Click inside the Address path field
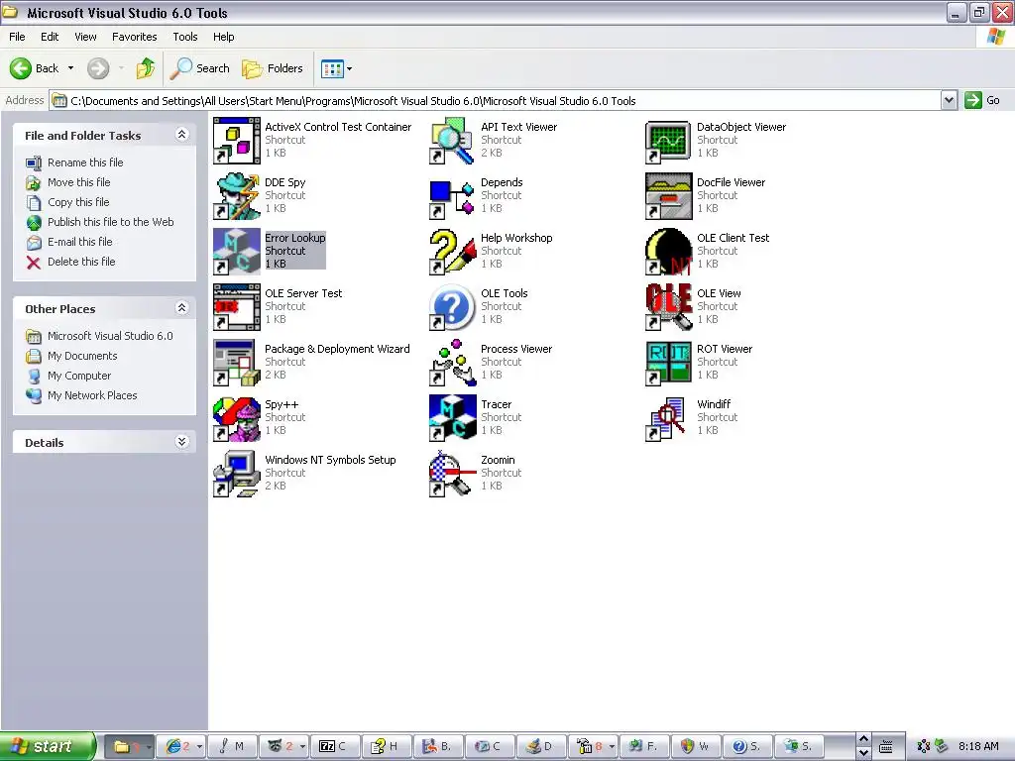Viewport: 1015px width, 761px height. 496,100
